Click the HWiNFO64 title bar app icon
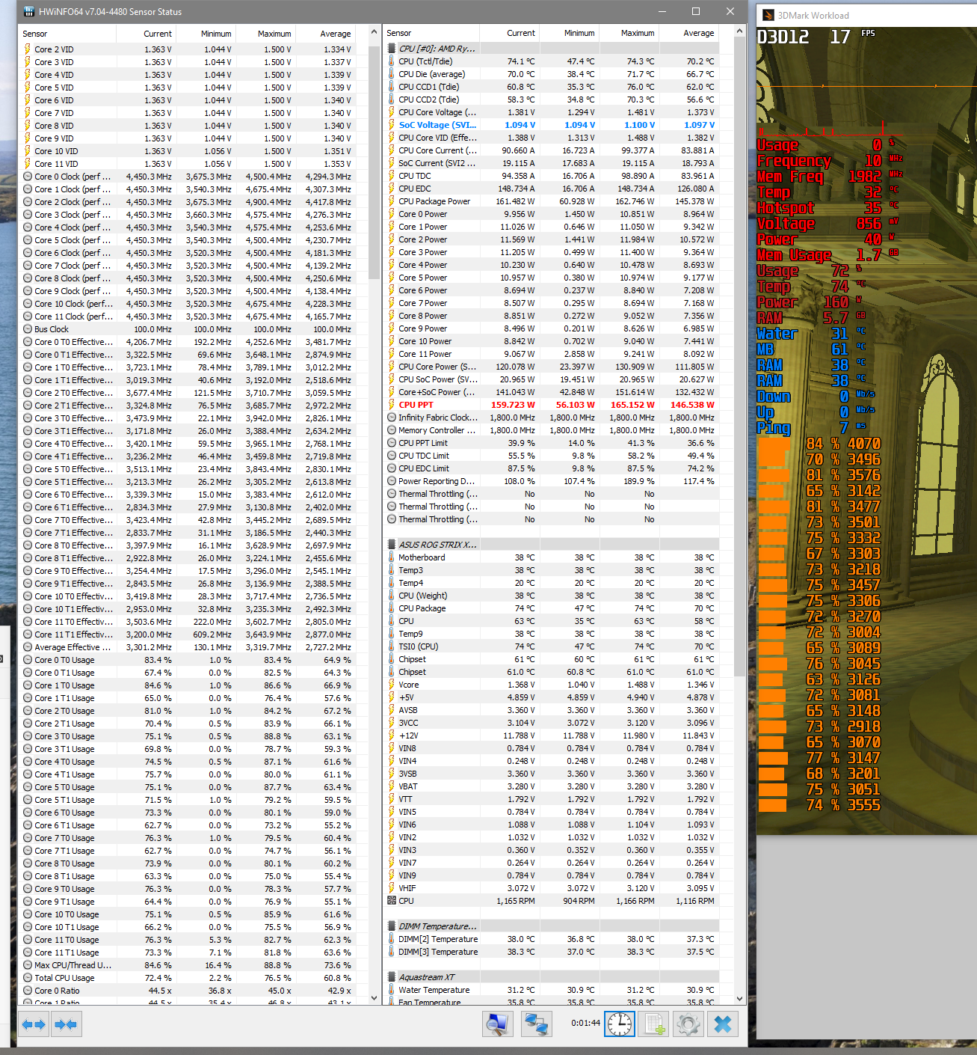The height and width of the screenshot is (1055, 977). (28, 11)
